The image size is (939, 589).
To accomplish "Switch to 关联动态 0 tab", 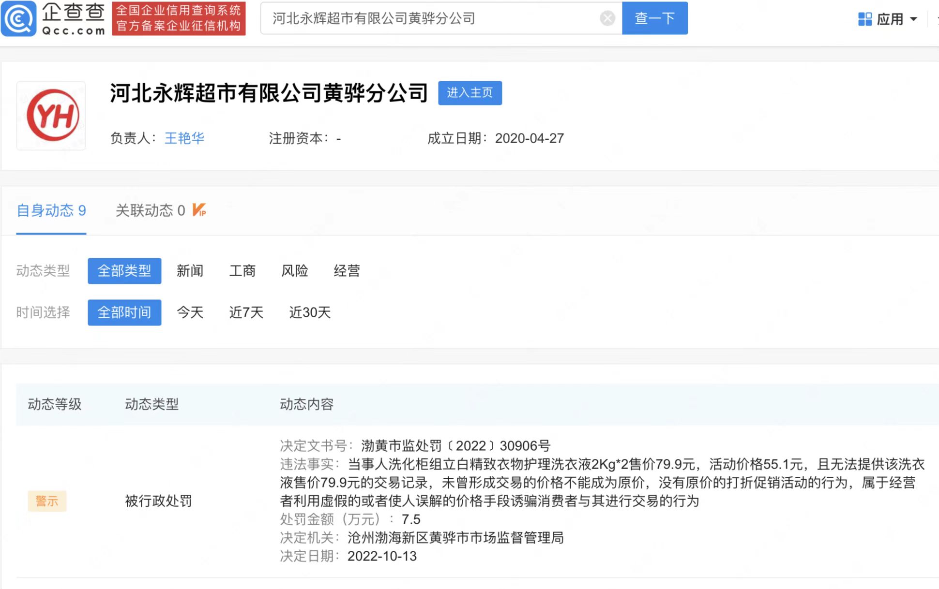I will coord(150,210).
